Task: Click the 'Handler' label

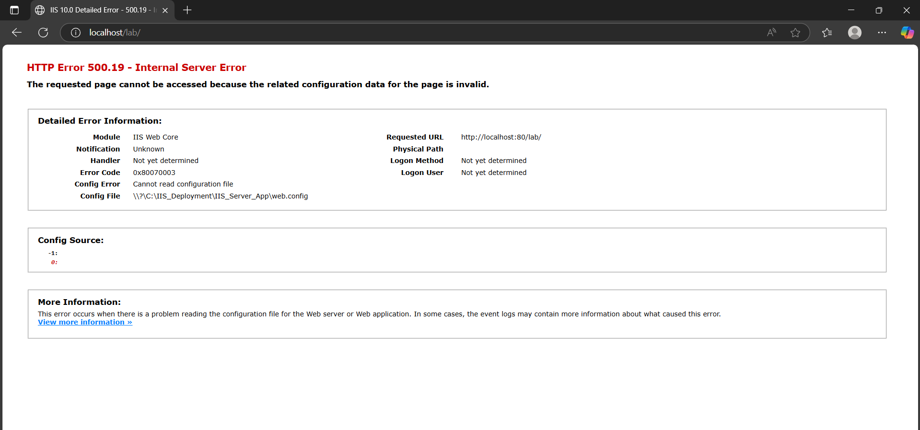Action: pyautogui.click(x=105, y=161)
